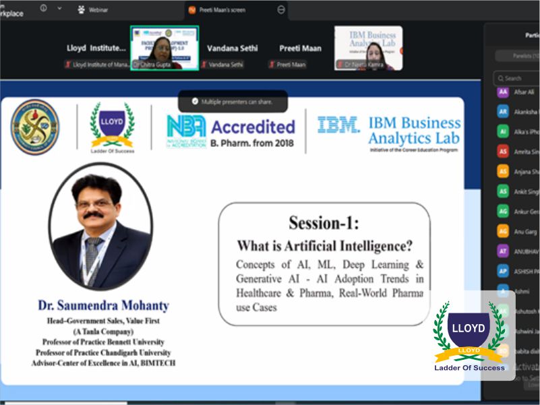Click the orange AG avatar for Anu Garg
The image size is (540, 405).
pos(503,231)
